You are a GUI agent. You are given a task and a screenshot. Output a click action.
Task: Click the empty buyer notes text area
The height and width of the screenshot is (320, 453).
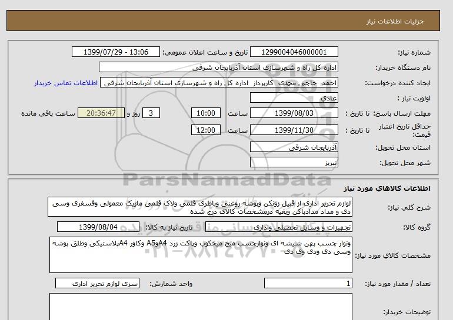tap(201, 306)
